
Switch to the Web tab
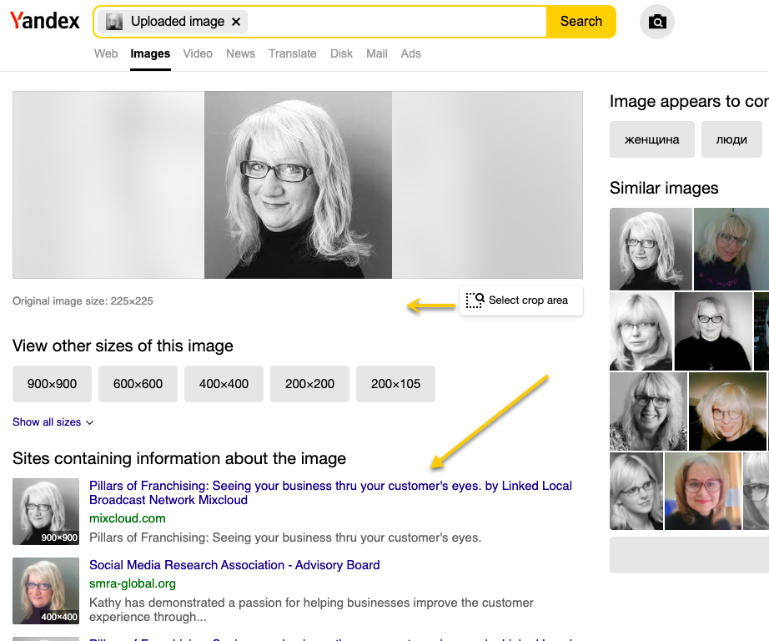click(x=106, y=53)
